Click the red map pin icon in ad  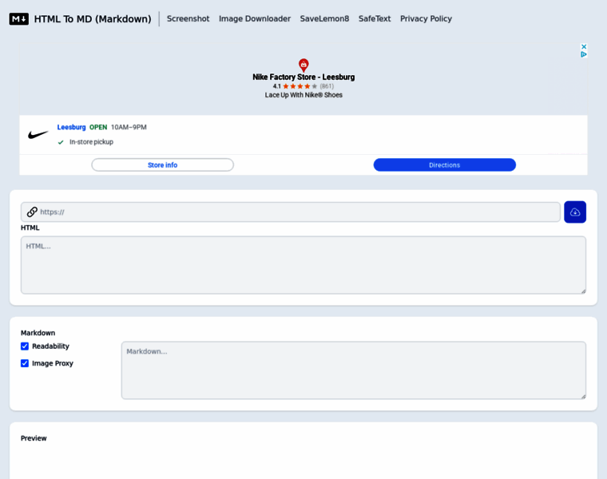click(303, 65)
